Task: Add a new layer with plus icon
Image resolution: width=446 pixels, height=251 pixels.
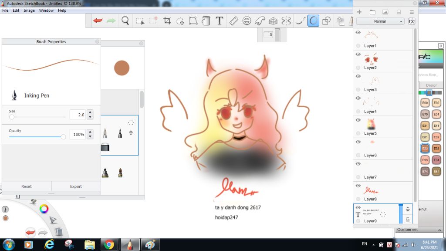Action: tap(359, 12)
